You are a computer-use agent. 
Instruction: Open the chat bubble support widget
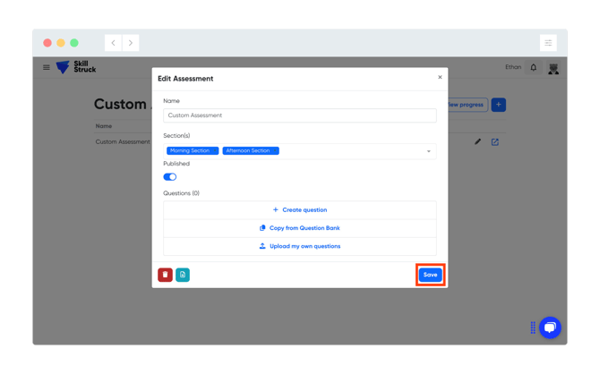click(x=550, y=327)
